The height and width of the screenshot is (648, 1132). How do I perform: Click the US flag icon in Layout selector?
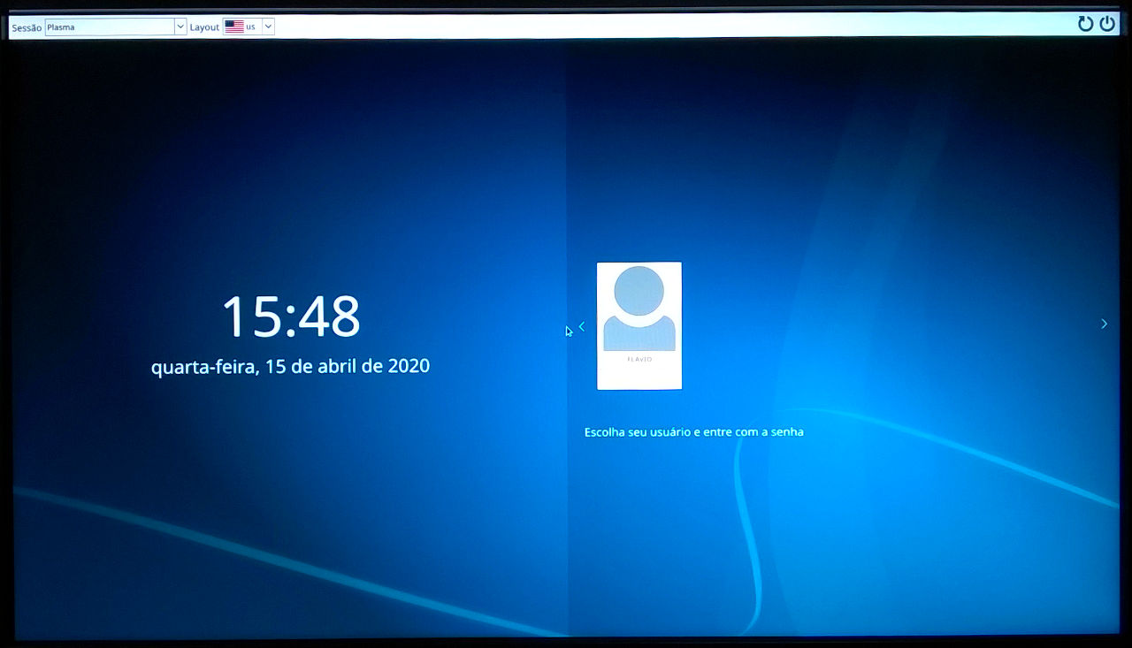(x=233, y=27)
